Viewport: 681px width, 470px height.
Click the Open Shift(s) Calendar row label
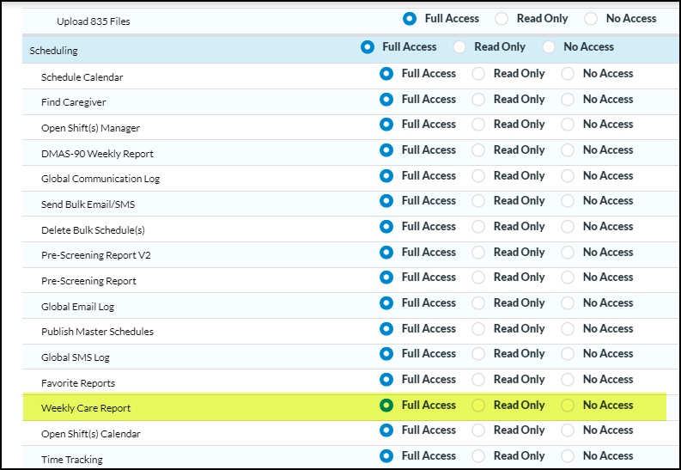point(90,434)
